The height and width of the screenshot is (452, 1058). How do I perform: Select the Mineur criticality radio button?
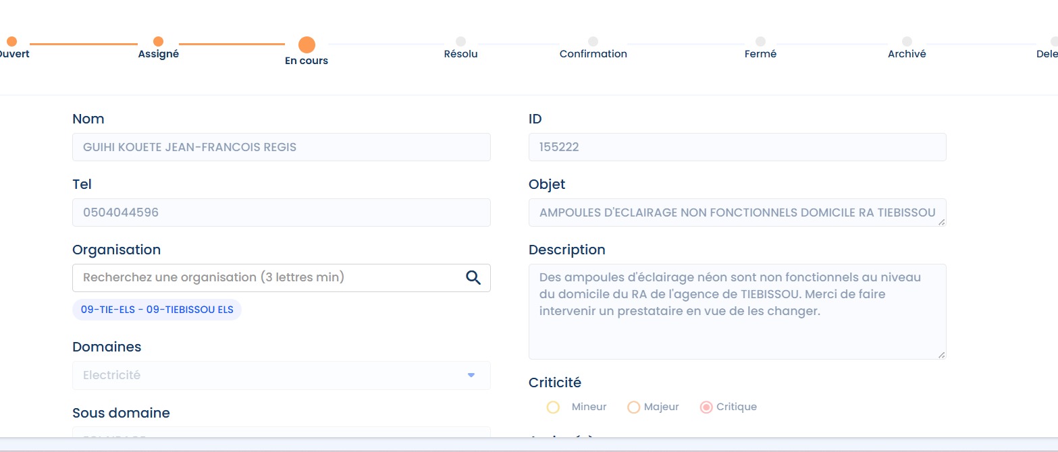(x=553, y=407)
